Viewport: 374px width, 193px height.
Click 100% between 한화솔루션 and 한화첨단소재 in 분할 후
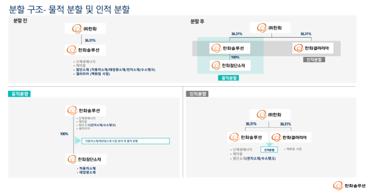(x=235, y=57)
